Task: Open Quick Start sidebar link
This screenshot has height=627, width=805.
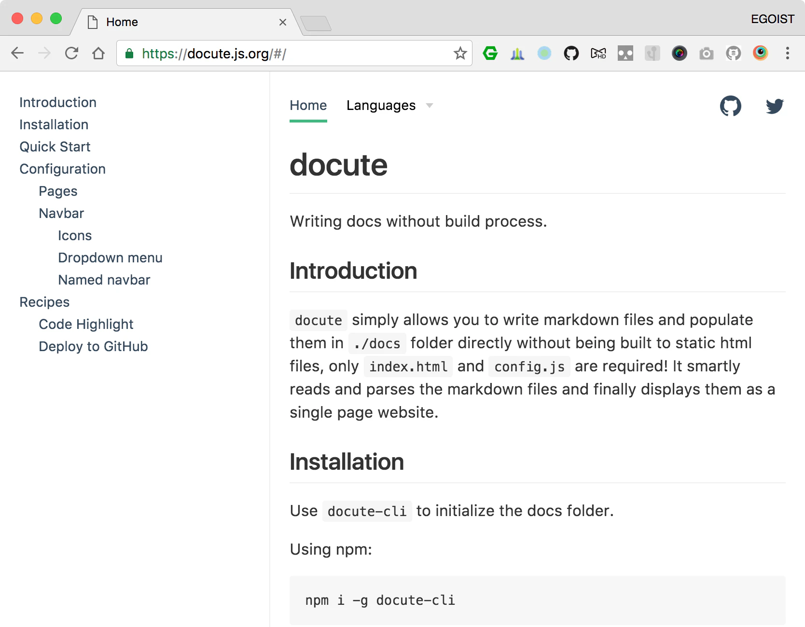Action: click(x=55, y=147)
